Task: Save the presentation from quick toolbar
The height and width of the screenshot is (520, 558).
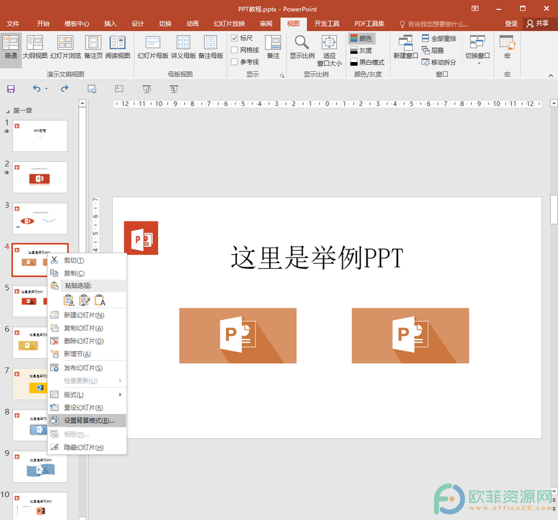Action: click(x=11, y=89)
